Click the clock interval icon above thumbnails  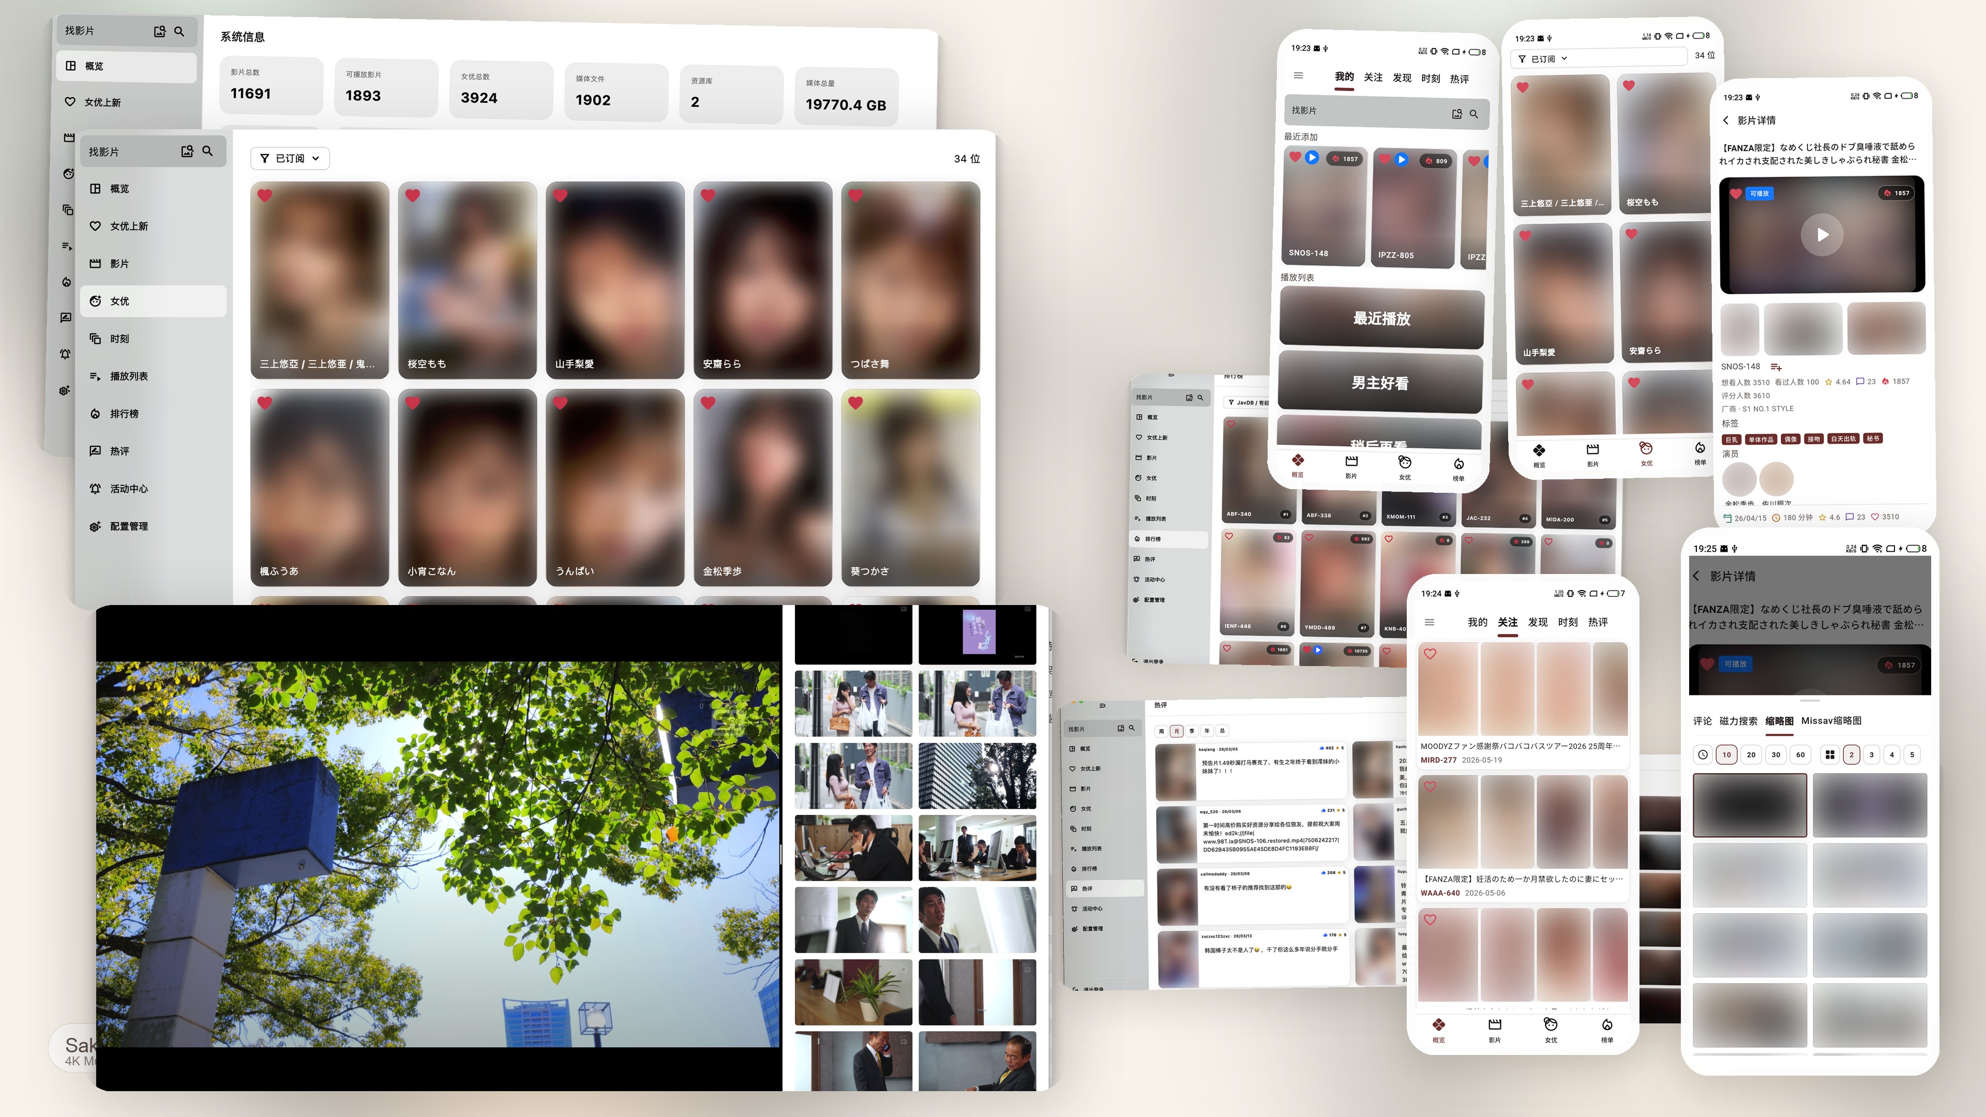1702,754
